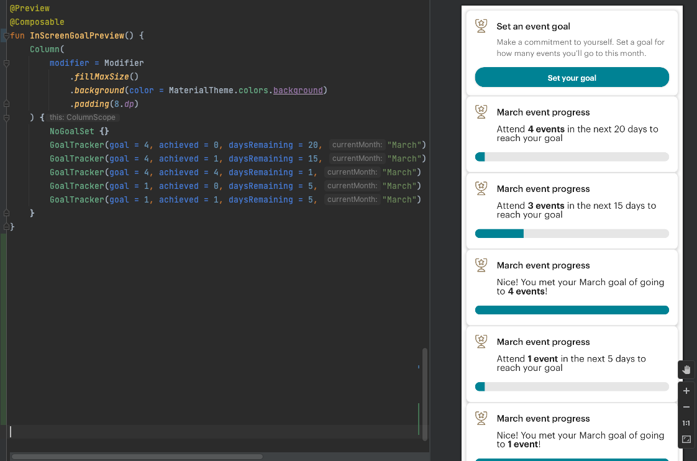Collapse the outermost closing brace fold marker
697x461 pixels.
click(6, 226)
